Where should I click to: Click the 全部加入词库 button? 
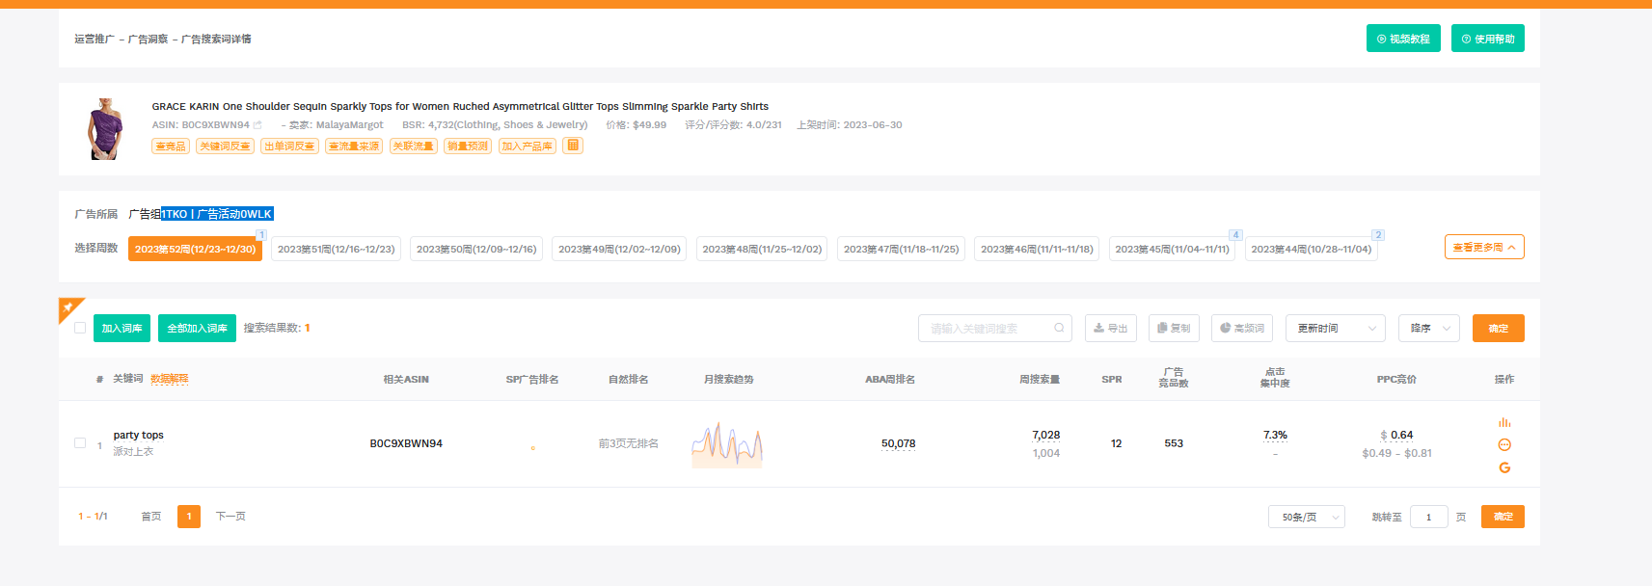pos(197,328)
